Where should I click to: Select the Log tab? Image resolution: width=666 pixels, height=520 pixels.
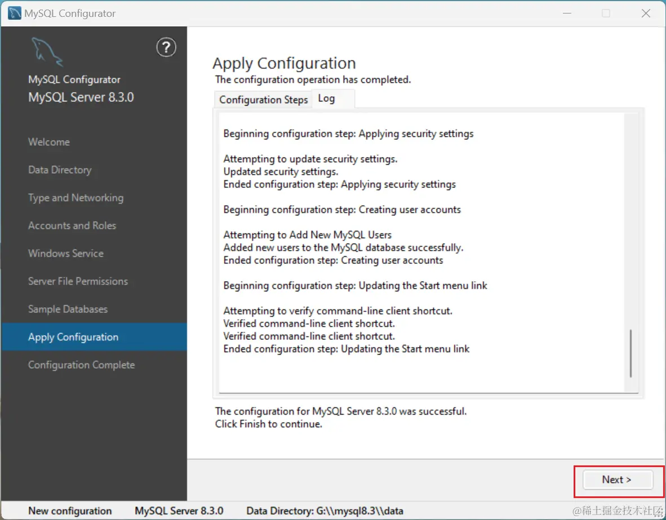coord(327,98)
